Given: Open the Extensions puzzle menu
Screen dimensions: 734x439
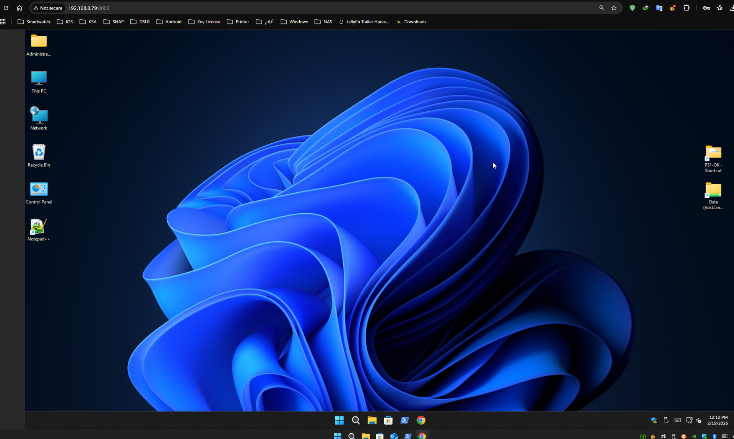Looking at the screenshot, I should pyautogui.click(x=686, y=8).
